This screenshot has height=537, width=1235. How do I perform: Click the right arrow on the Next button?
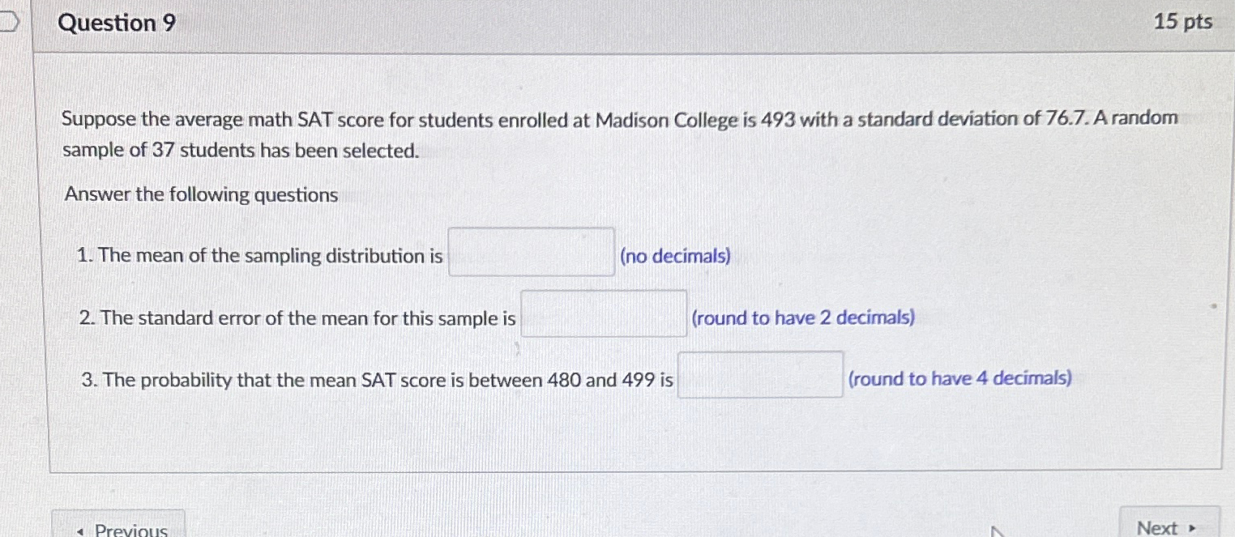click(x=1192, y=529)
